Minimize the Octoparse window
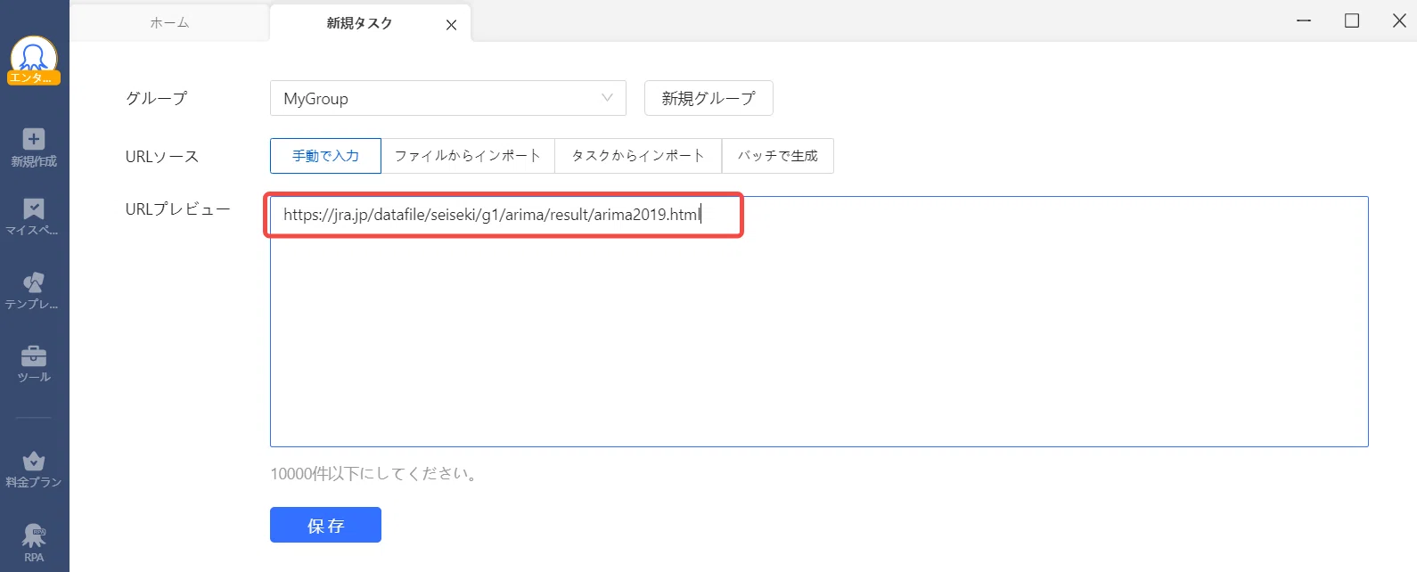The image size is (1417, 572). [1304, 20]
